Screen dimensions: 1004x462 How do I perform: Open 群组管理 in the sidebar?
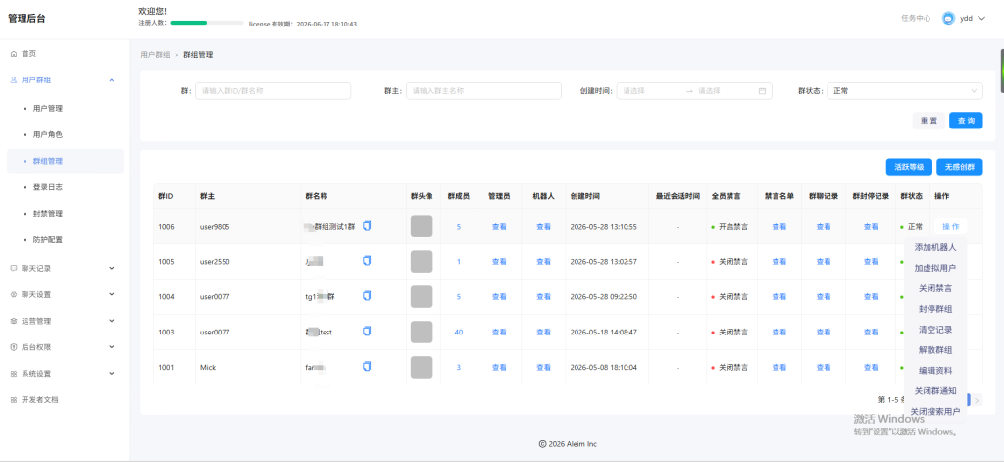(66, 162)
